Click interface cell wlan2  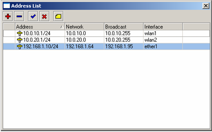coord(163,40)
